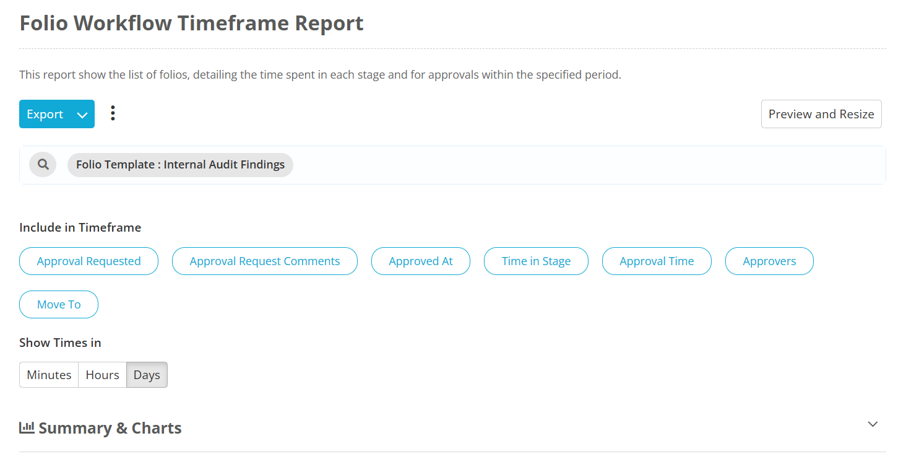This screenshot has height=472, width=901.
Task: Switch time display to Hours
Action: (102, 375)
